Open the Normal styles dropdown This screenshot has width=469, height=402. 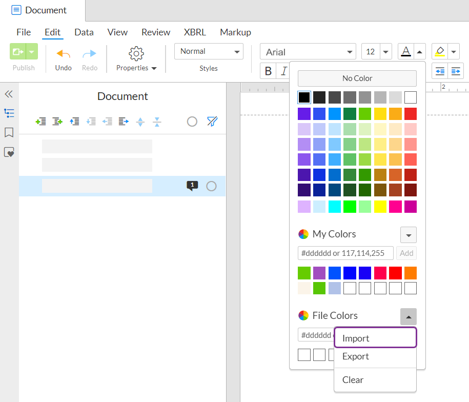point(209,51)
